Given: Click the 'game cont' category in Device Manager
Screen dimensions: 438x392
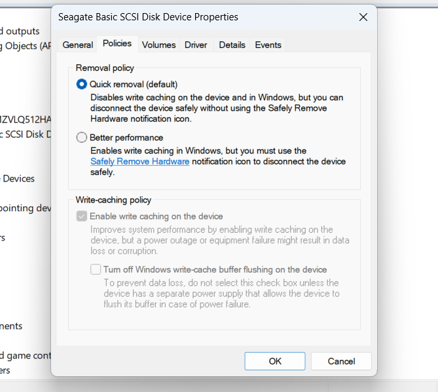Looking at the screenshot, I should (x=26, y=356).
